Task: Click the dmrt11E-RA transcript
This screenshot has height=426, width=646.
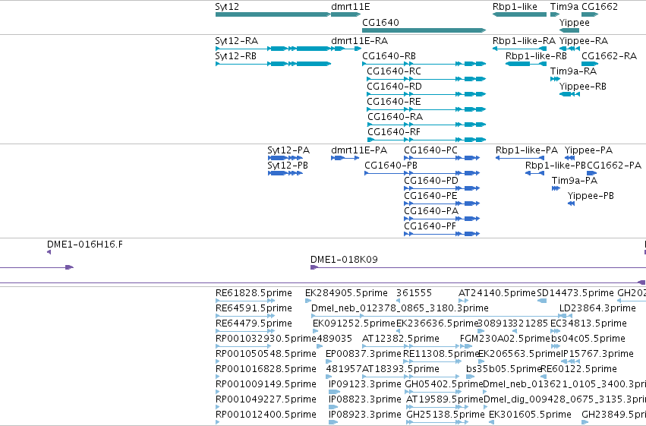Action: pos(345,49)
